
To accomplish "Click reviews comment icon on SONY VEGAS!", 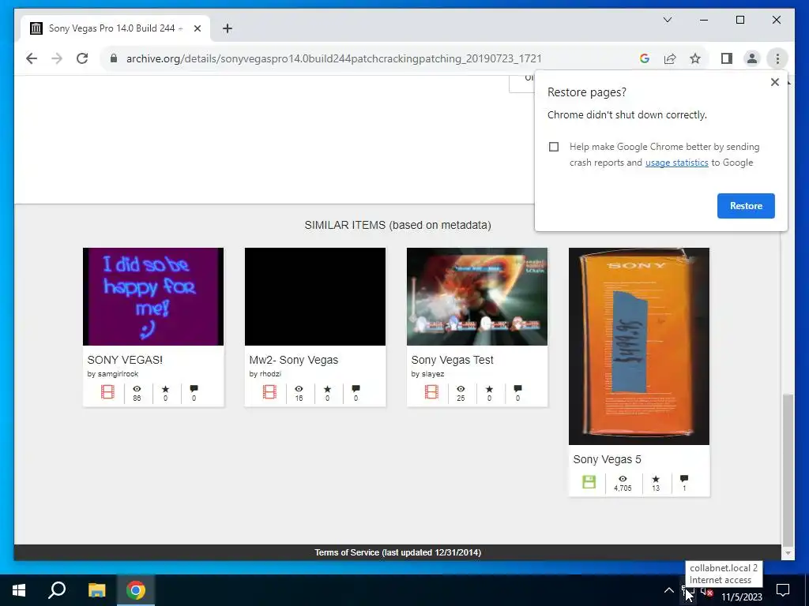I will click(x=194, y=388).
